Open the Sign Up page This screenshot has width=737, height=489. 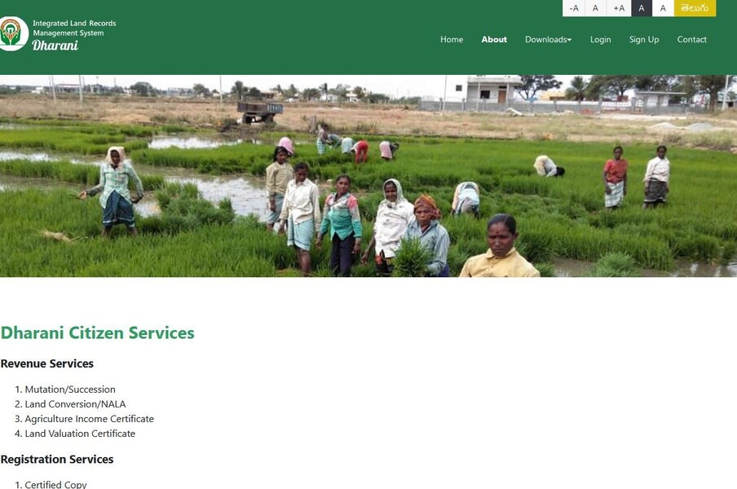pyautogui.click(x=644, y=39)
